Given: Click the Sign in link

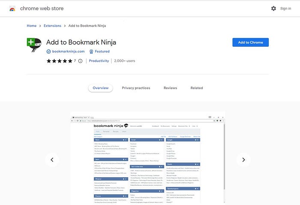Looking at the screenshot, I should click(x=285, y=9).
